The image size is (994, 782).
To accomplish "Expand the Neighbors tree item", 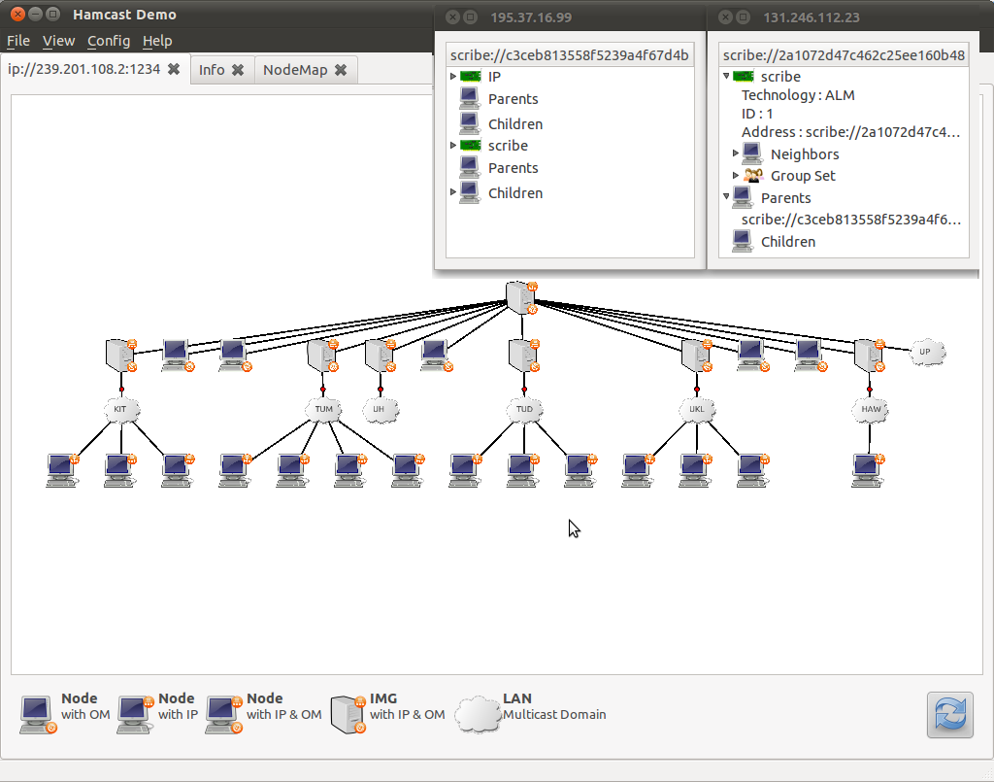I will 736,153.
